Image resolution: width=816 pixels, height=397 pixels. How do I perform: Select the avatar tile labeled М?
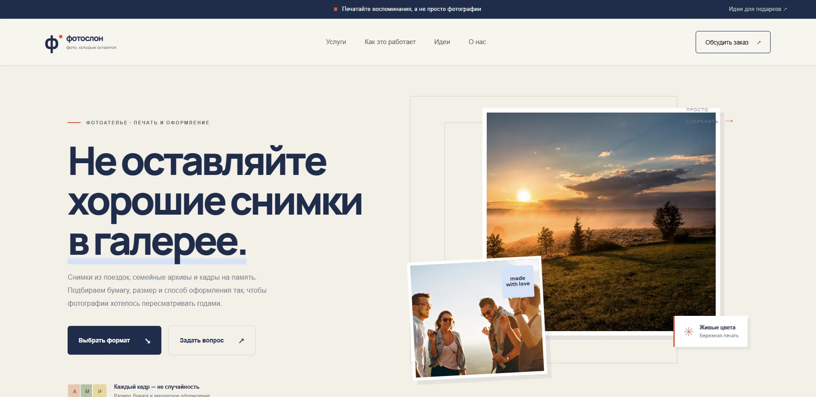[87, 391]
